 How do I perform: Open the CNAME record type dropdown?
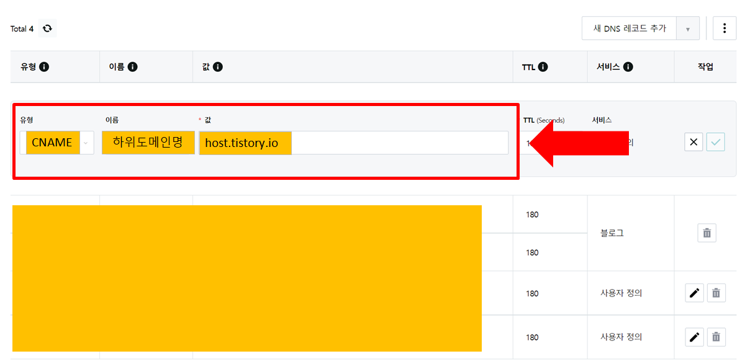pyautogui.click(x=57, y=143)
